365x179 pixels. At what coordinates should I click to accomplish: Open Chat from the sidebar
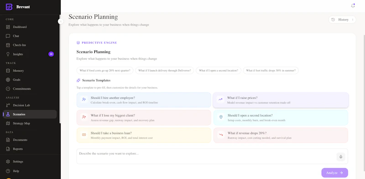30,36
